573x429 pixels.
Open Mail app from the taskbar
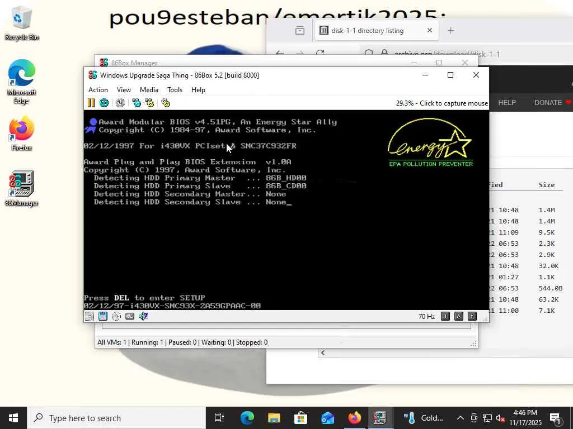[x=327, y=418]
